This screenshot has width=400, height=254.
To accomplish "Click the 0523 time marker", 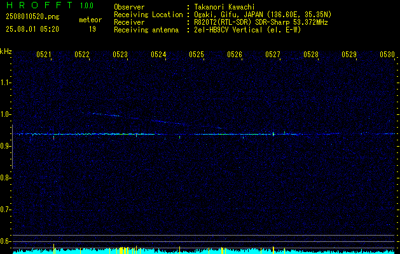I will pos(120,55).
